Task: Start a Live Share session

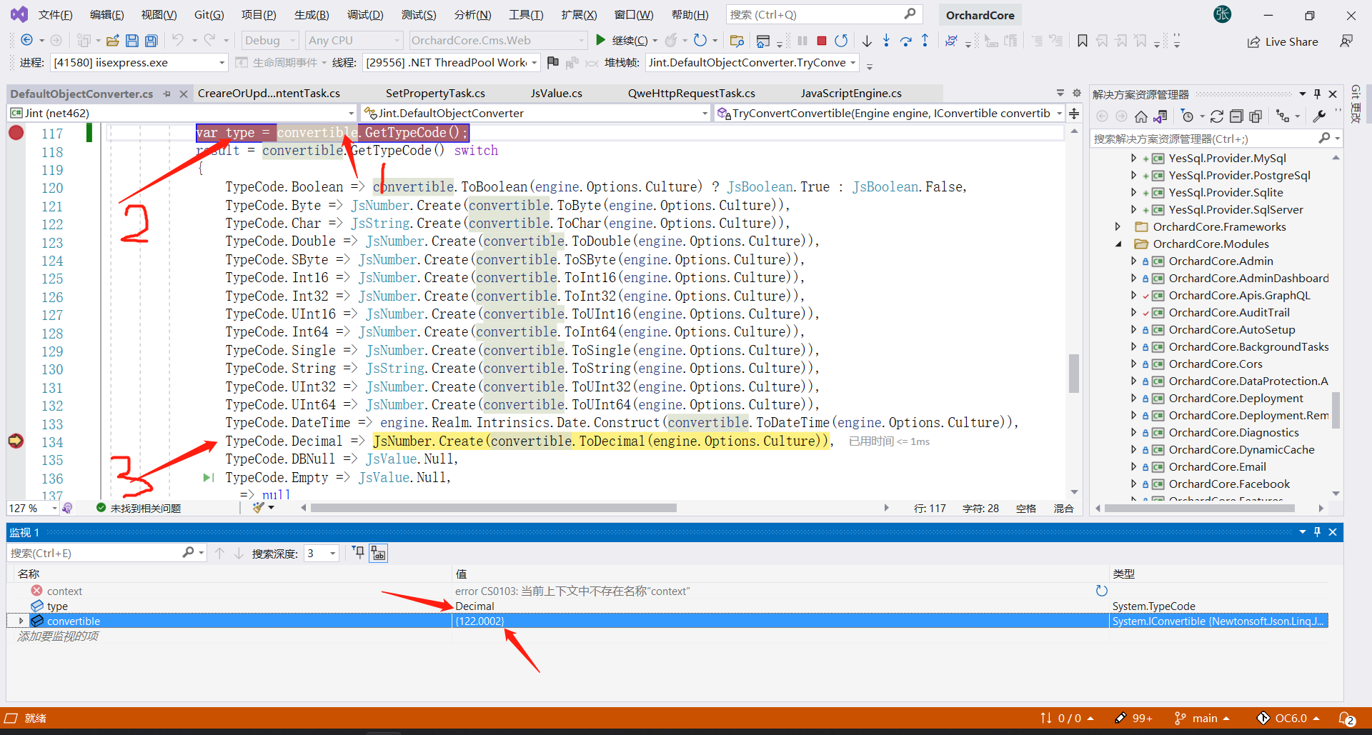Action: 1283,41
